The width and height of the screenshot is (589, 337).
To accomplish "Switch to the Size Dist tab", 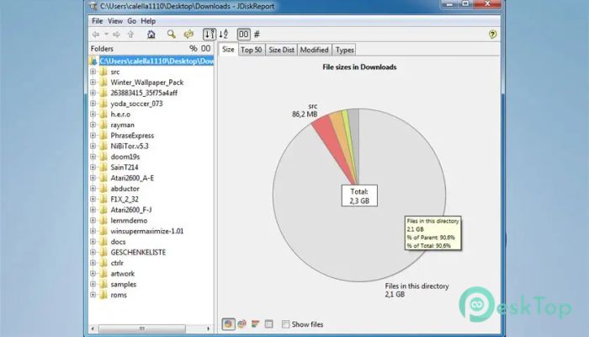I will (x=281, y=50).
